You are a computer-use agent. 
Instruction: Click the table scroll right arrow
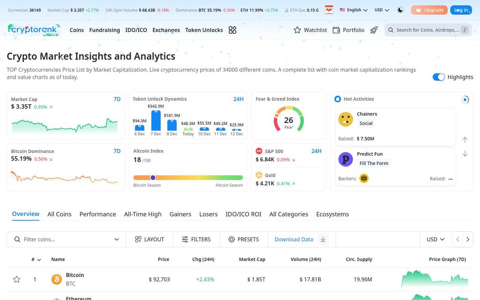coord(468,240)
